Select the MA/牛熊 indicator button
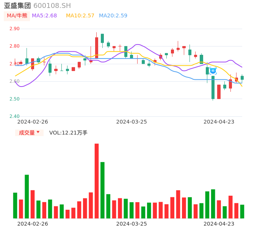The width and height of the screenshot is (260, 229). (17, 16)
